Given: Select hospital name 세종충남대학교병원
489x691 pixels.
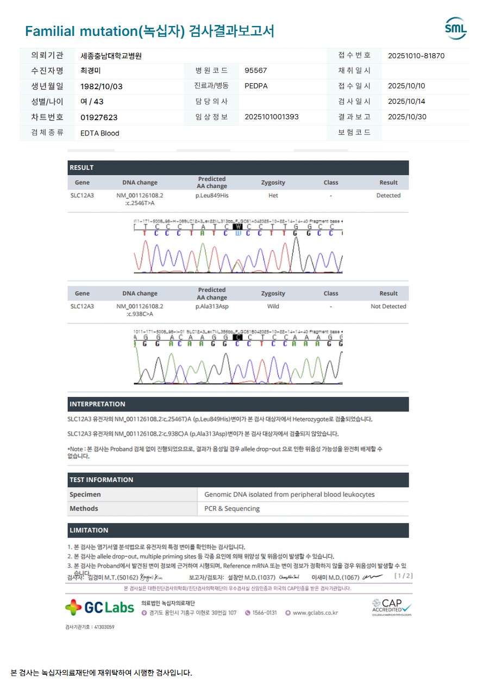Looking at the screenshot, I should 111,55.
